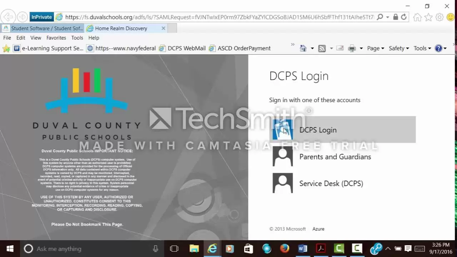457x257 pixels.
Task: Open the Windows Start button
Action: coord(10,249)
